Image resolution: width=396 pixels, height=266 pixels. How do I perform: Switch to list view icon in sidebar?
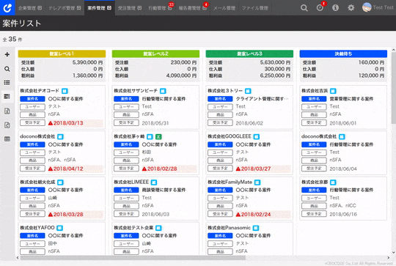[x=7, y=83]
